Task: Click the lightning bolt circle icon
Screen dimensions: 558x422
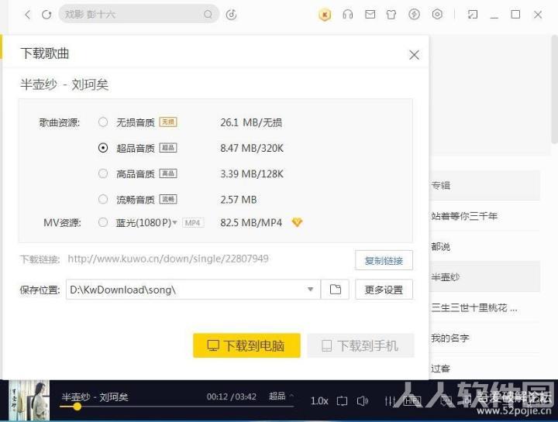Action: click(414, 14)
